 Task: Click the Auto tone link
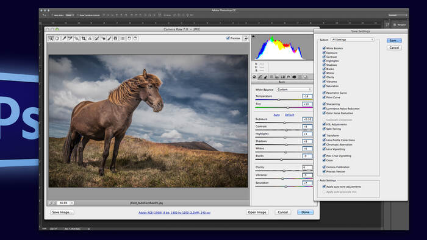click(x=277, y=115)
